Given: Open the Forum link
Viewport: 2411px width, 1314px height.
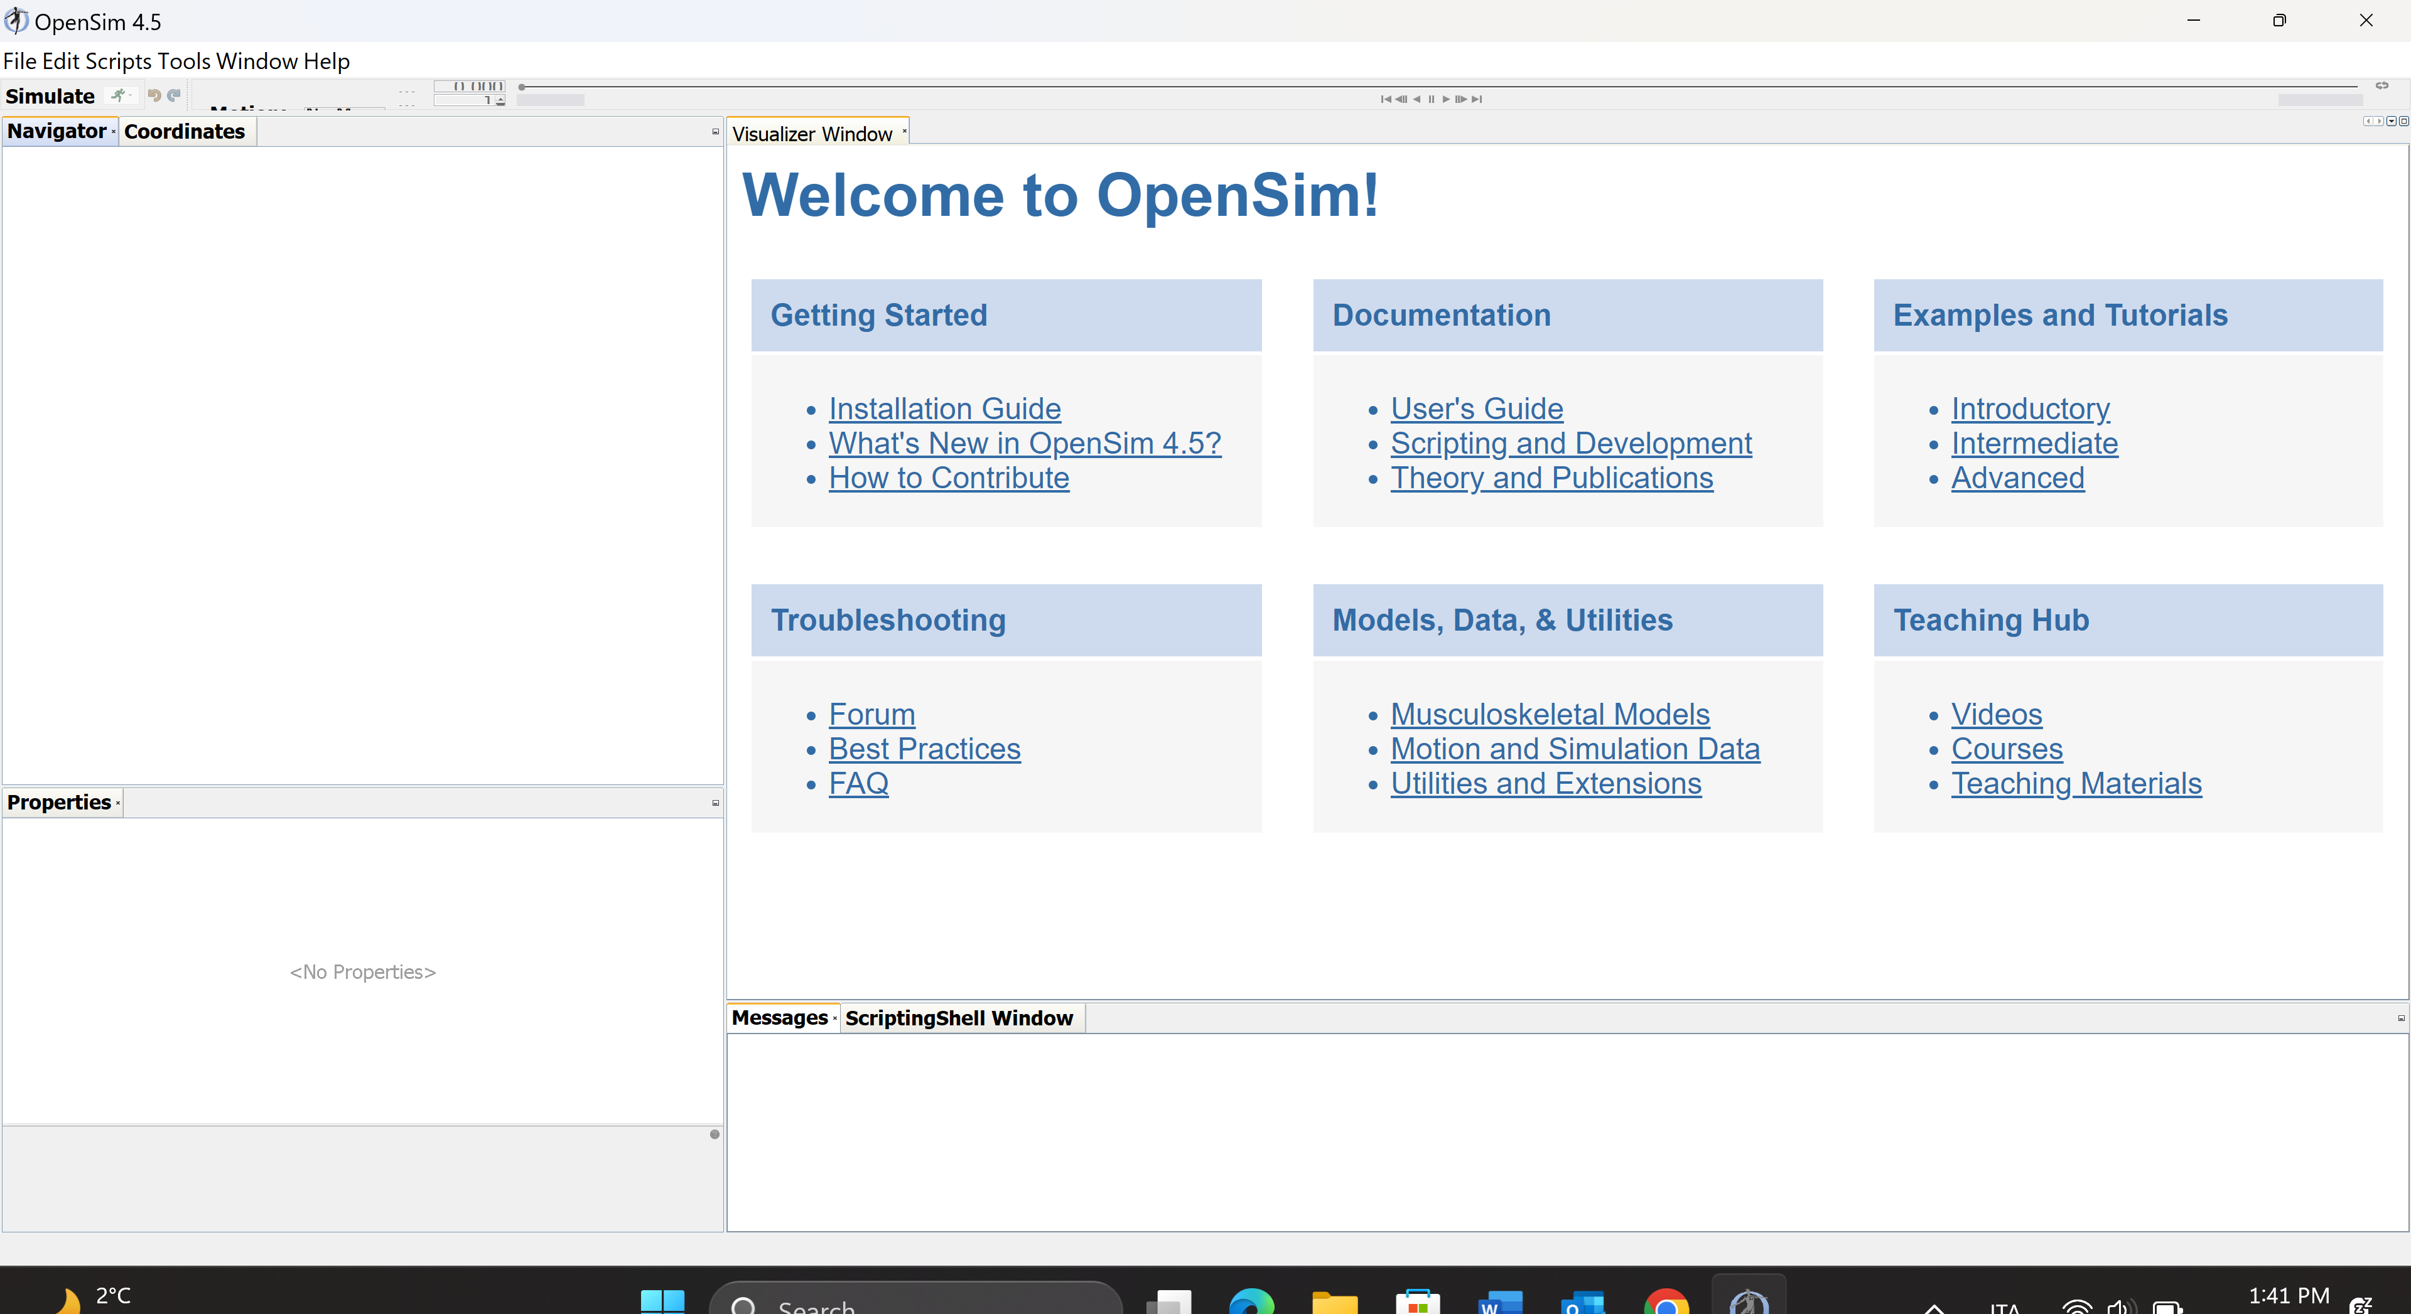Looking at the screenshot, I should coord(872,715).
